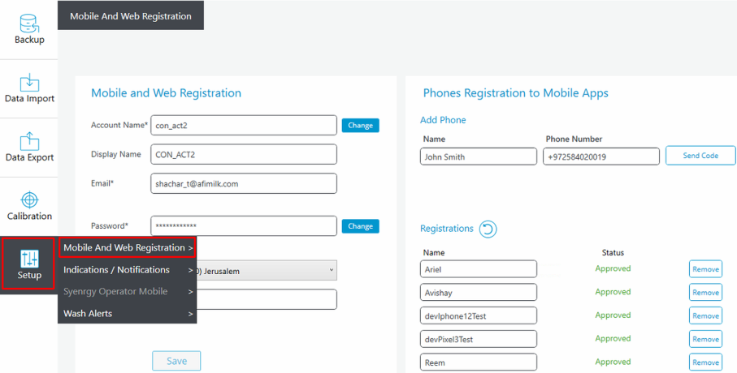The image size is (737, 373).
Task: Remove the devIphone12Test registration
Action: tap(705, 315)
